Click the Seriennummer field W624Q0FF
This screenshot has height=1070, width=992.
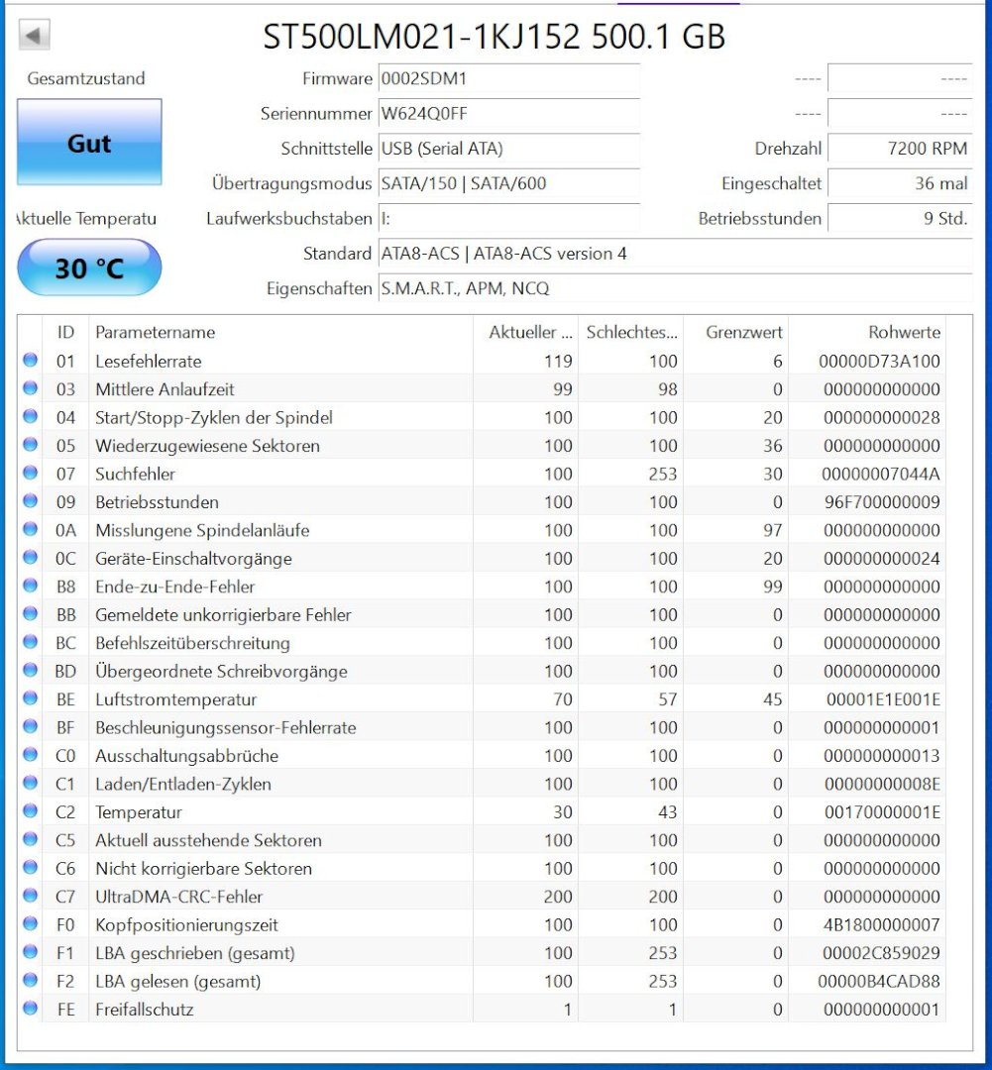point(508,114)
